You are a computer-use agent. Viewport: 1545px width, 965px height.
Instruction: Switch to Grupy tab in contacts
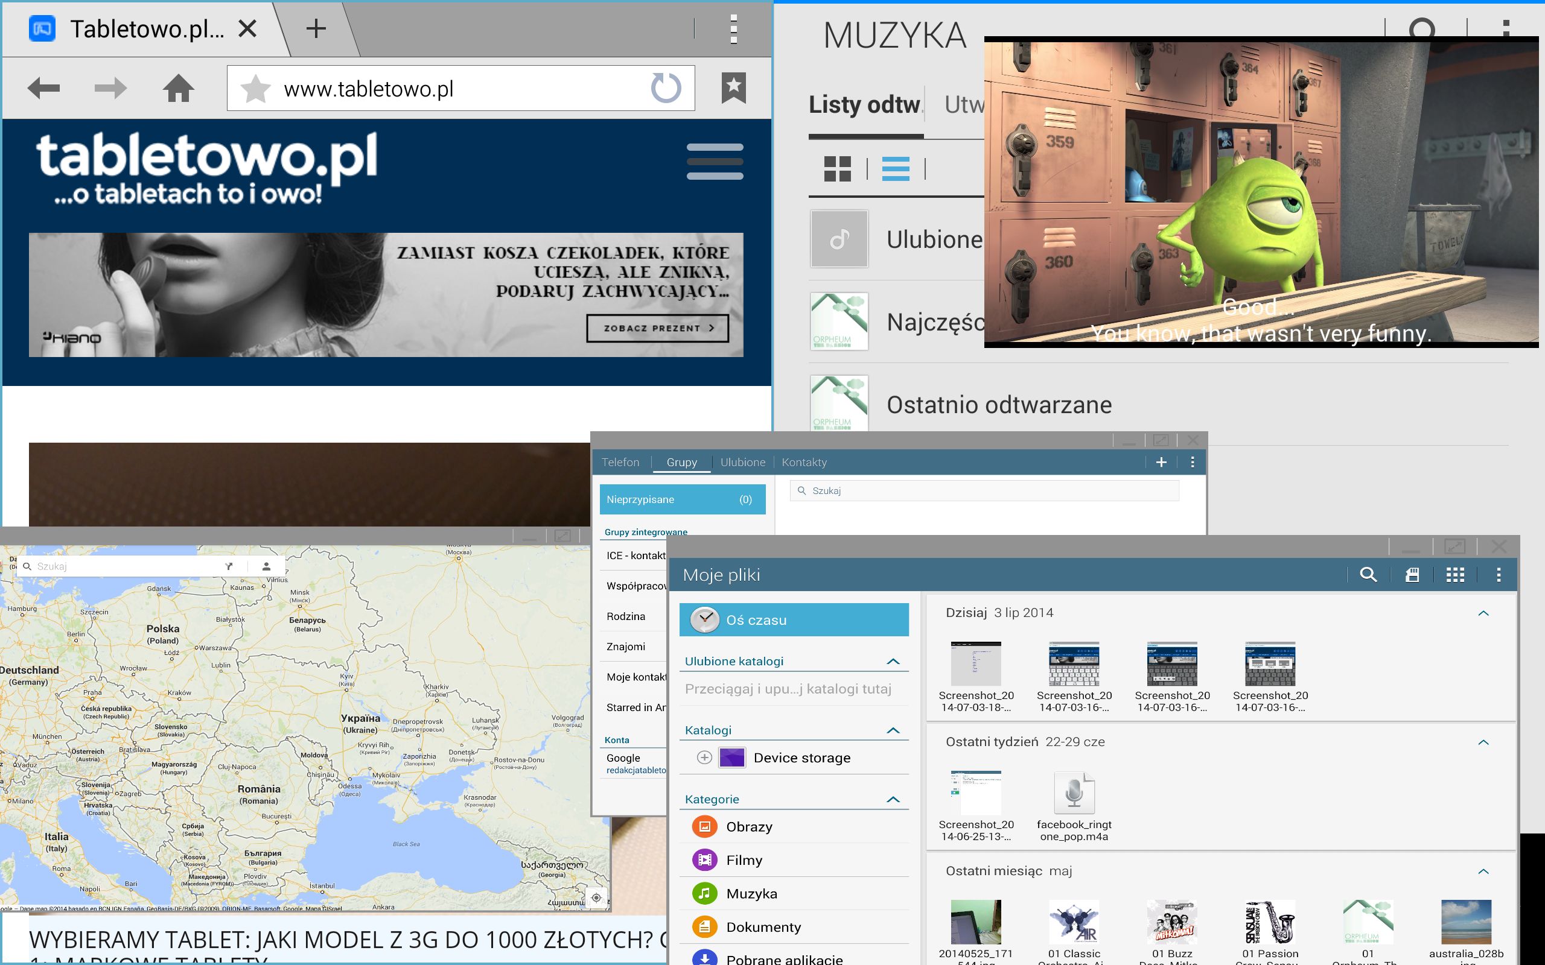[x=682, y=462]
